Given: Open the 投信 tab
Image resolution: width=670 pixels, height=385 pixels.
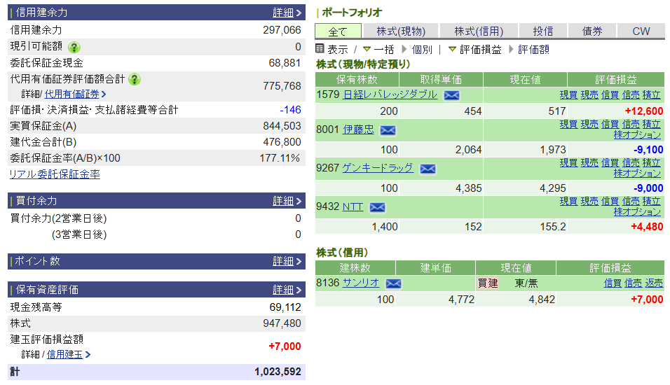Looking at the screenshot, I should pos(542,31).
